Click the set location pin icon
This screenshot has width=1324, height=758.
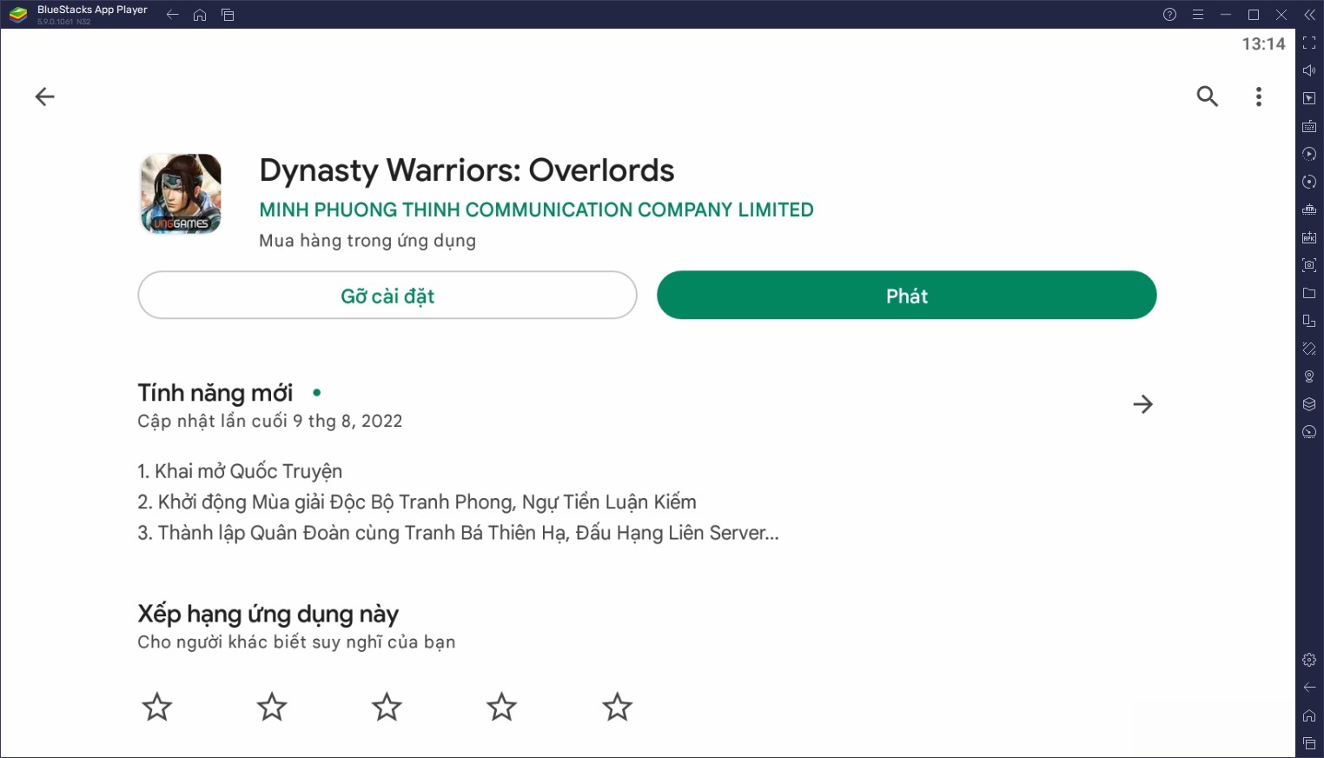click(x=1309, y=376)
